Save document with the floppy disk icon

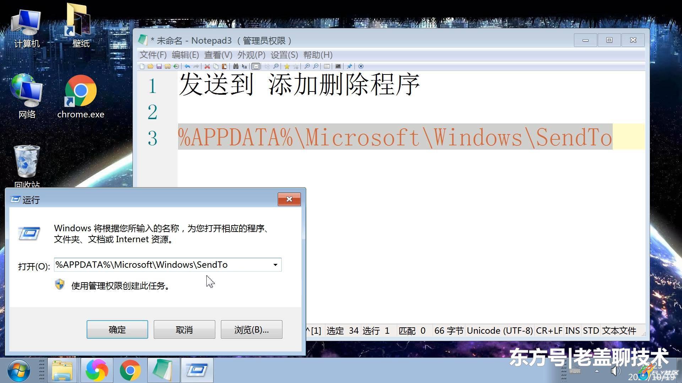pyautogui.click(x=159, y=66)
